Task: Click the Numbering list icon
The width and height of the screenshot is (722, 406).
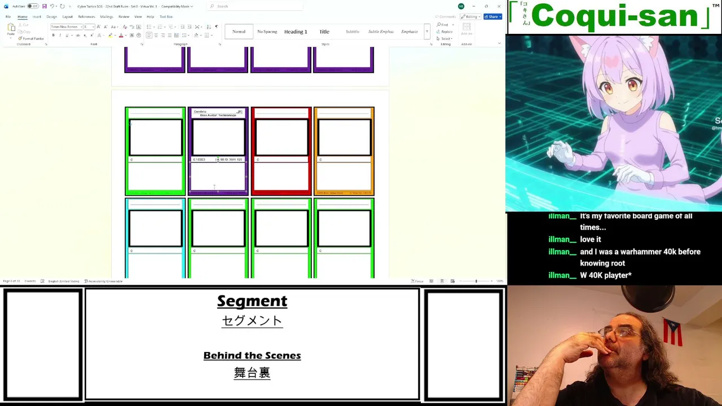Action: pyautogui.click(x=160, y=27)
